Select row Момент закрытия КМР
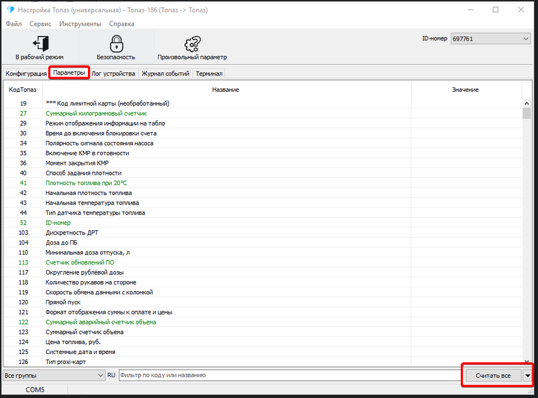 point(263,163)
